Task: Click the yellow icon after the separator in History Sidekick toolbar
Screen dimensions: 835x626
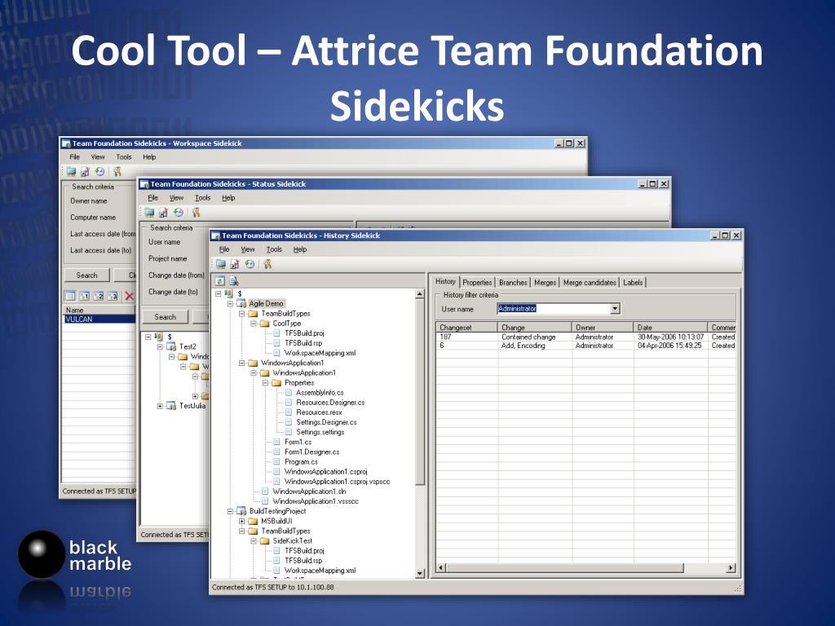Action: 267,264
